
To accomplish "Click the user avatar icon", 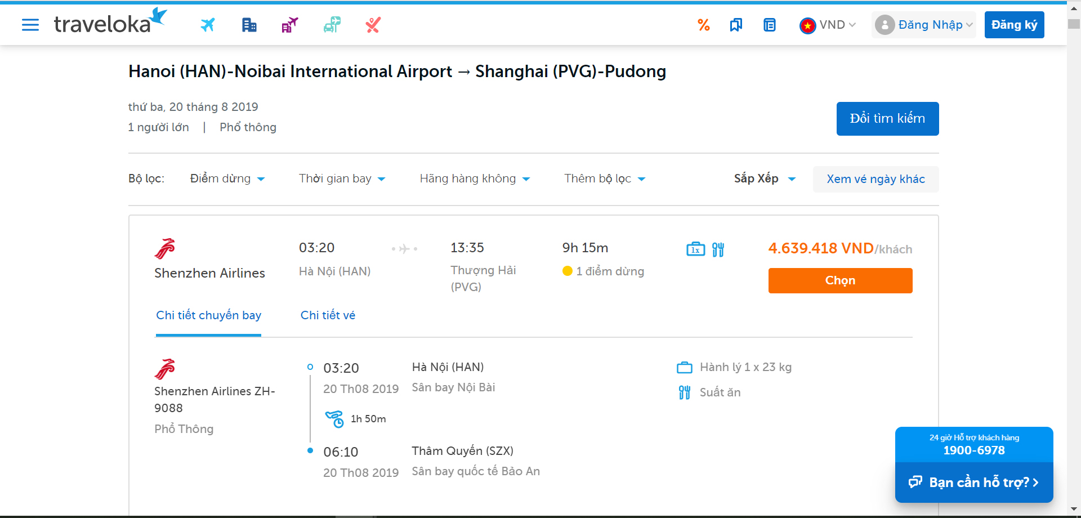I will click(885, 25).
